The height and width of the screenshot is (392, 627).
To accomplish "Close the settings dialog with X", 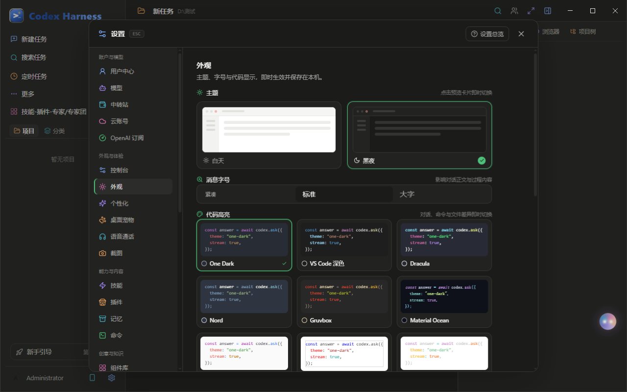I will [x=521, y=34].
